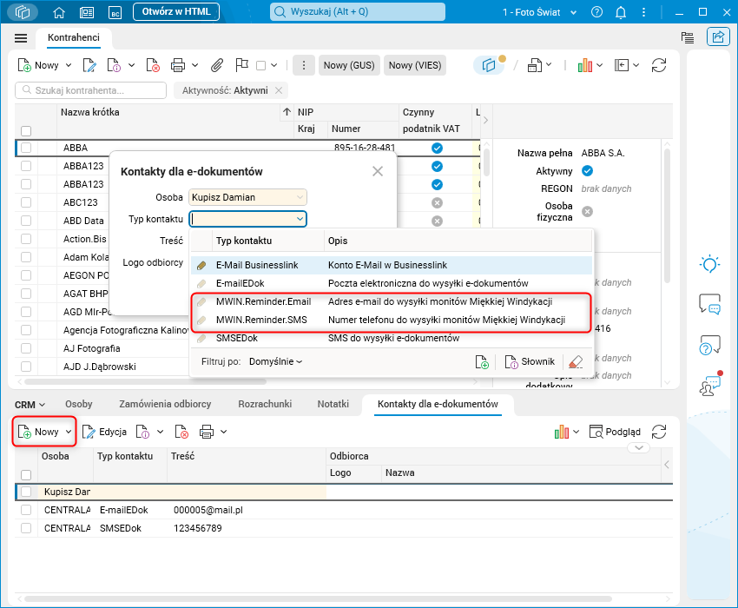Expand the Osoba combo box Kupisz Damian
Image resolution: width=738 pixels, height=608 pixels.
tap(300, 197)
